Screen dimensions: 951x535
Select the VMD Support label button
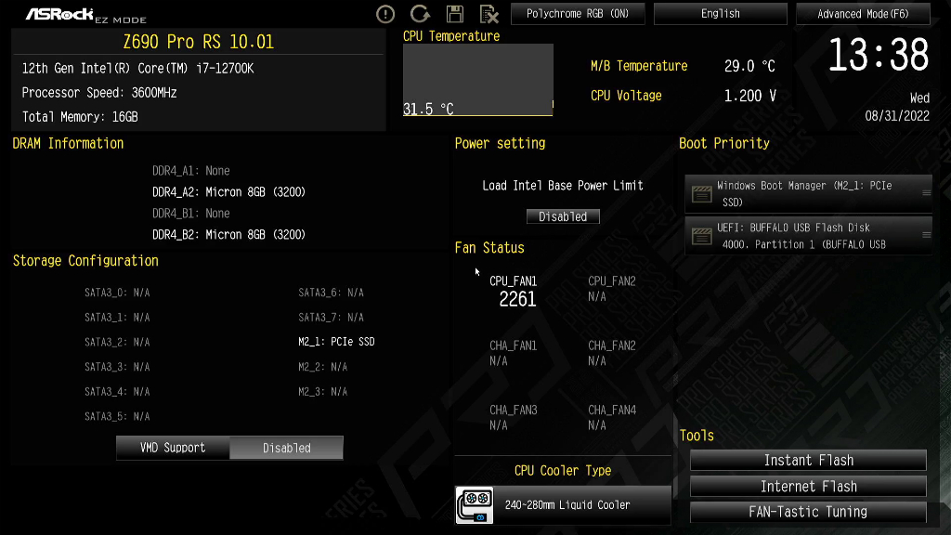coord(173,448)
